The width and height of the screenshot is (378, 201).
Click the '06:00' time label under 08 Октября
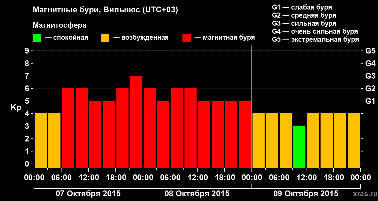pos(170,177)
